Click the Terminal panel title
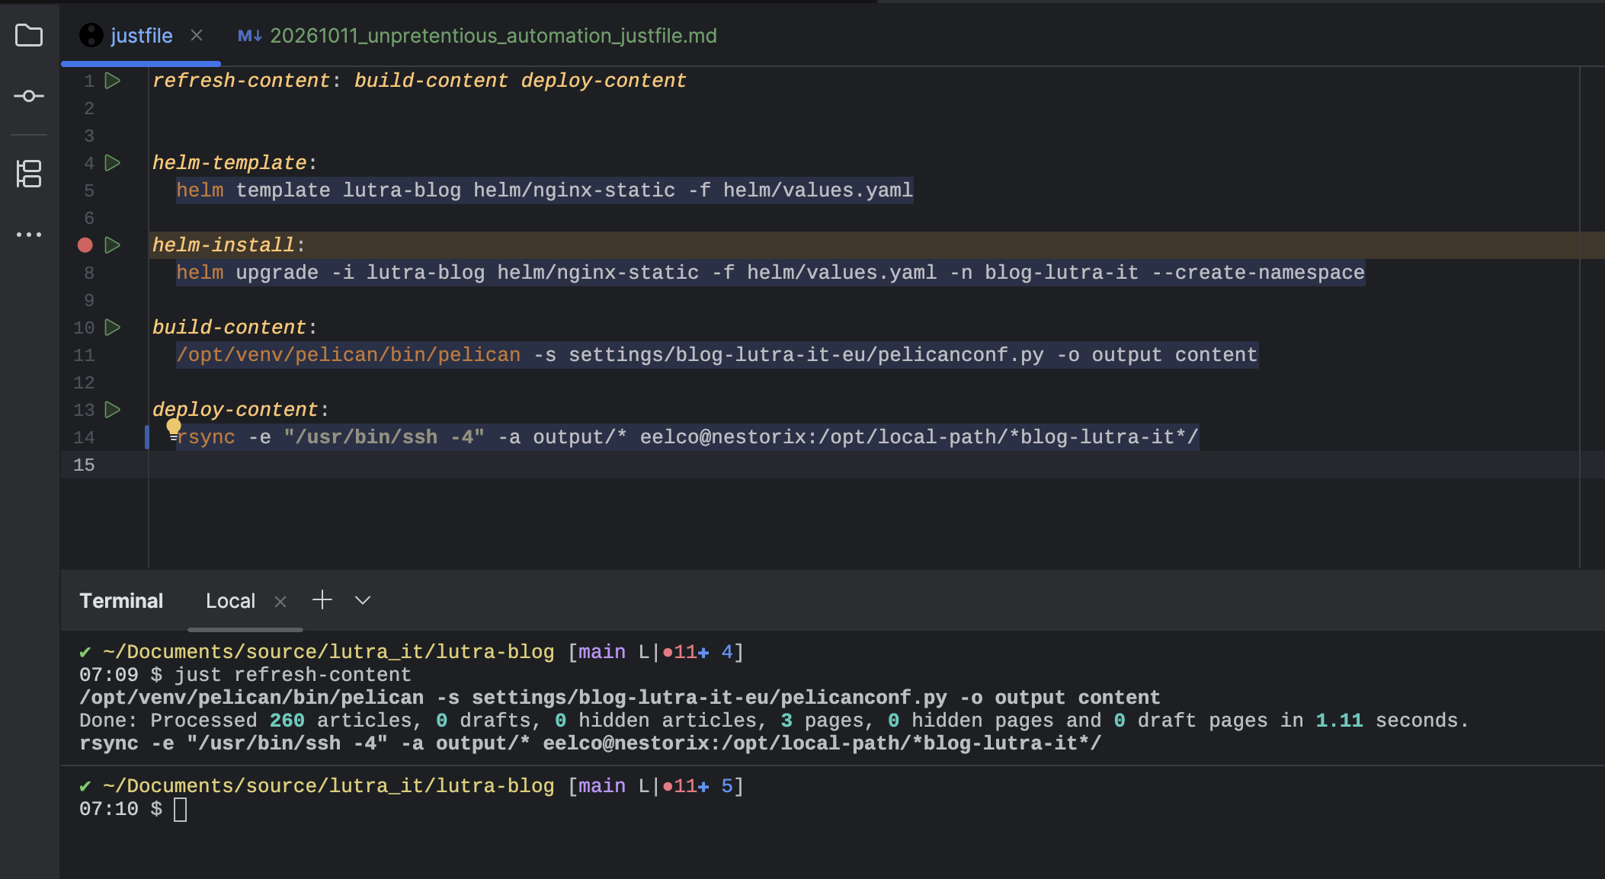Screen dimensions: 1605x879 pos(121,601)
